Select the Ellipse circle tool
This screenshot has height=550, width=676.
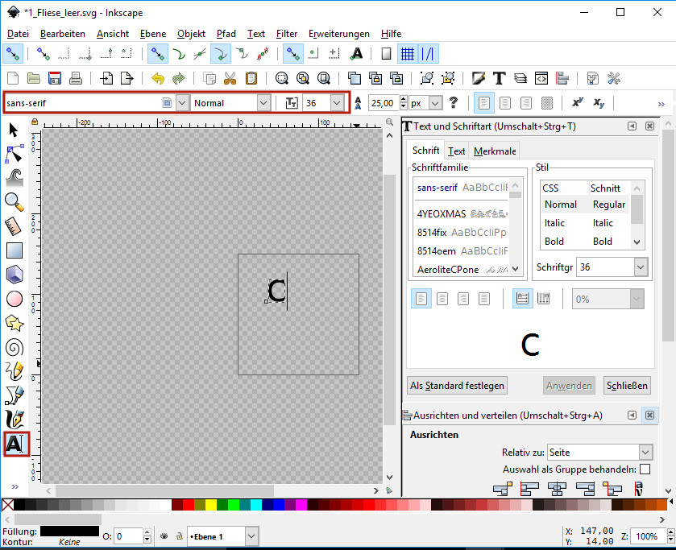pos(15,299)
